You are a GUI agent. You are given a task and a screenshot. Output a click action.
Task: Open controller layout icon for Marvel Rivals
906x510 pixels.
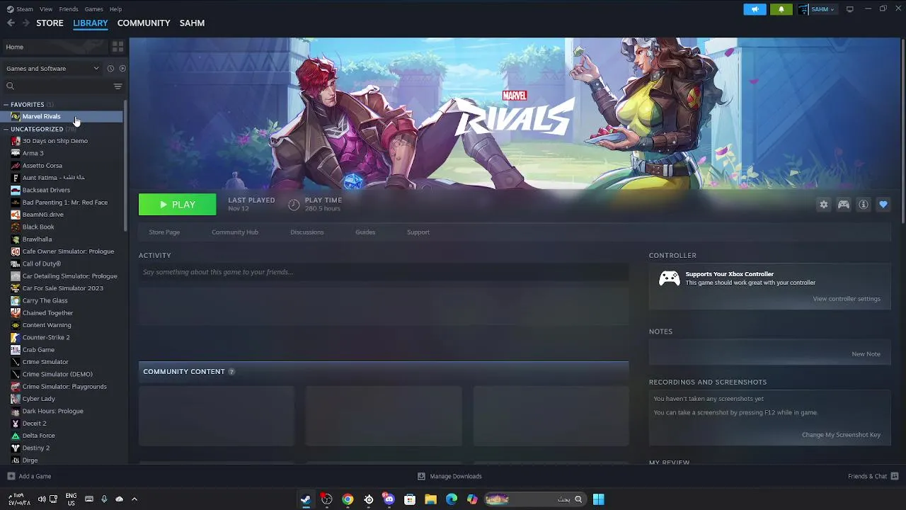[x=844, y=205]
